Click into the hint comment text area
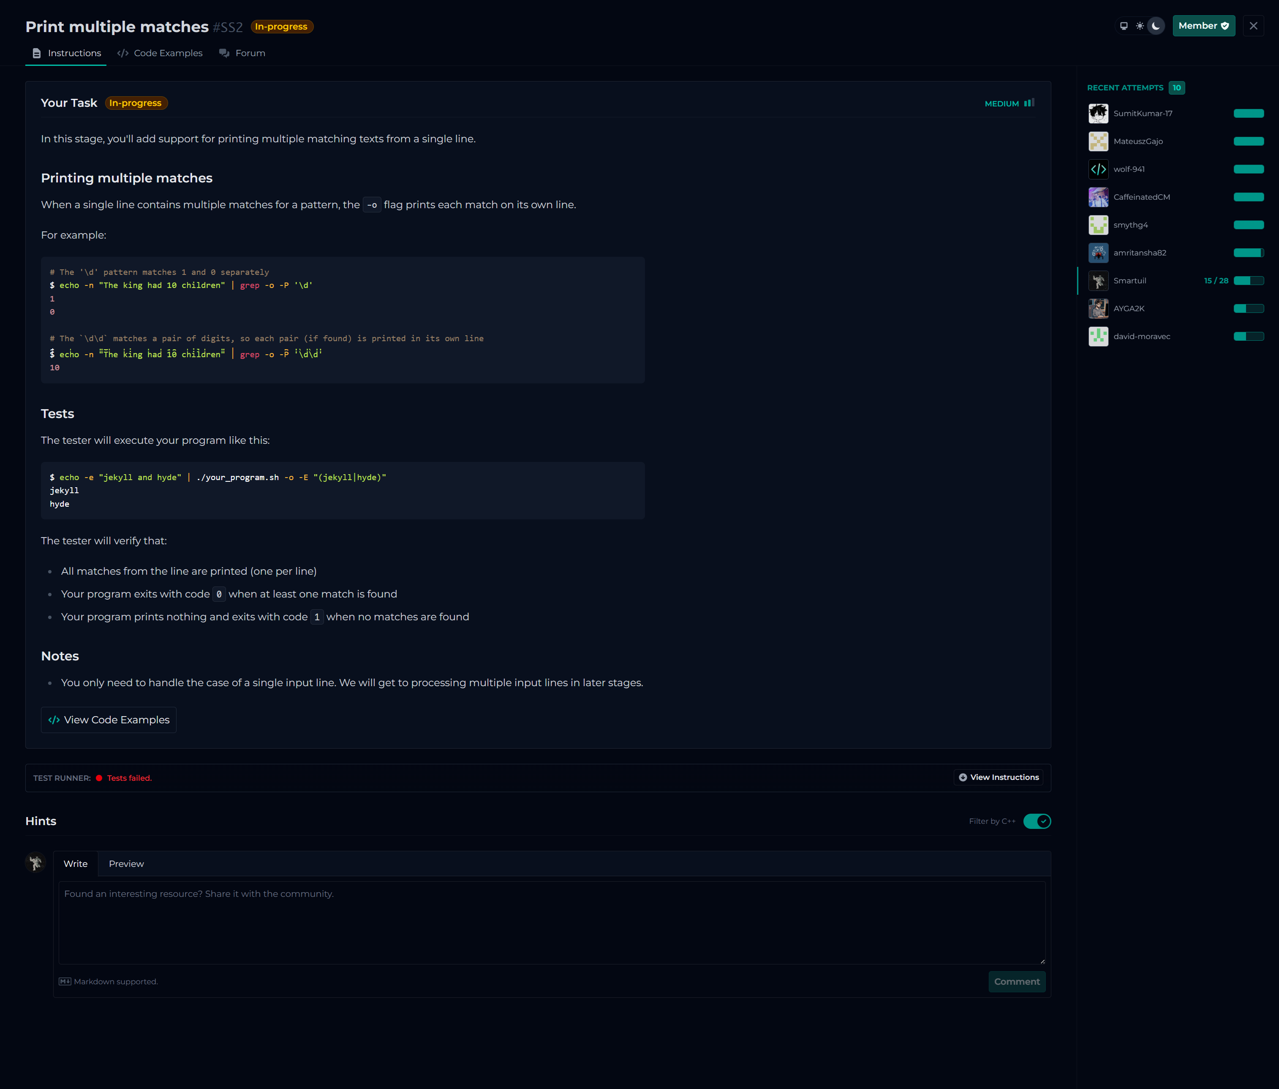Screen dimensions: 1279x1089 click(x=551, y=922)
